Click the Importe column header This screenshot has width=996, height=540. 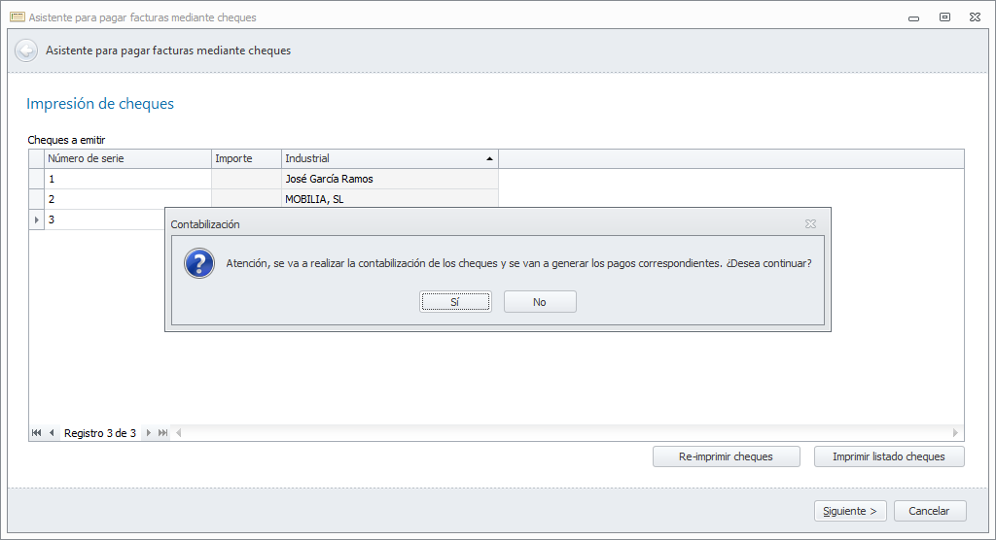tap(246, 158)
